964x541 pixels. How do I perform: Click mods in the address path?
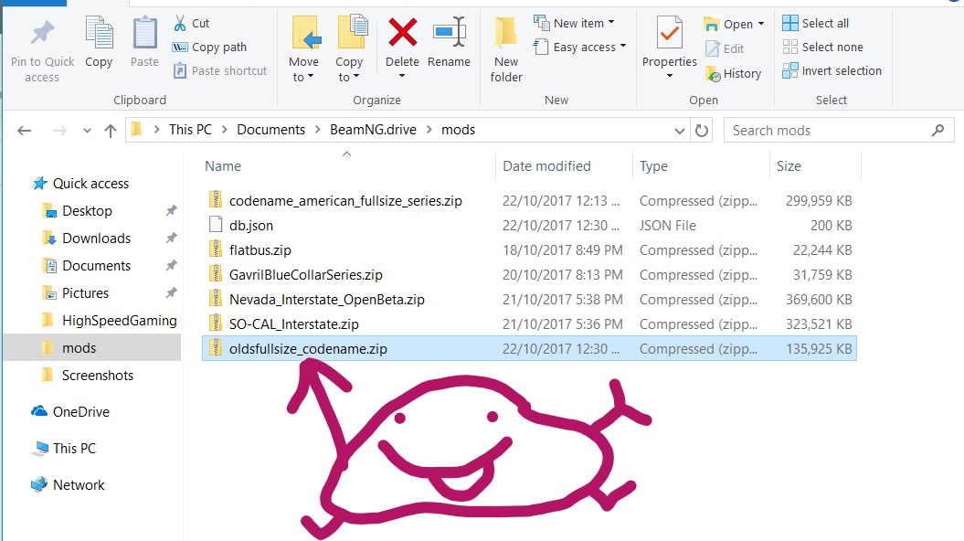tap(458, 130)
